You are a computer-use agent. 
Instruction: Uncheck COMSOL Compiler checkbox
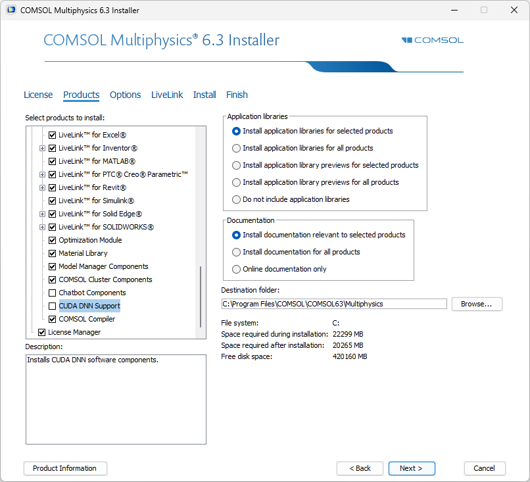[52, 320]
